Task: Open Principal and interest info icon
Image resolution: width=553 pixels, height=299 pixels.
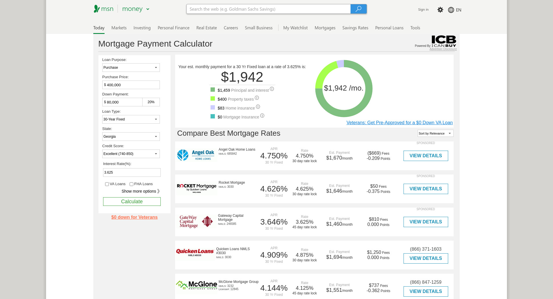Action: click(x=272, y=89)
